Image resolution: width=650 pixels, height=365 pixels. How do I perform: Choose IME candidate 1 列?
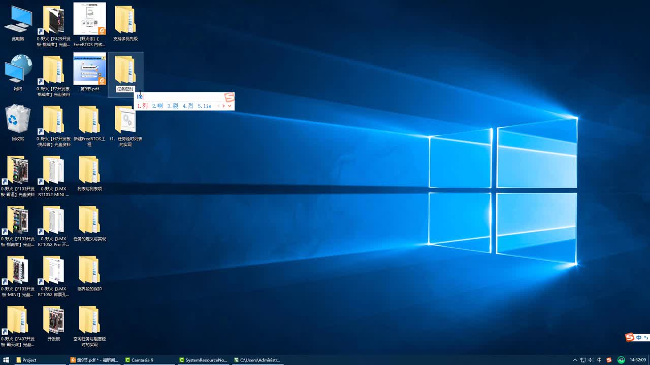(142, 106)
